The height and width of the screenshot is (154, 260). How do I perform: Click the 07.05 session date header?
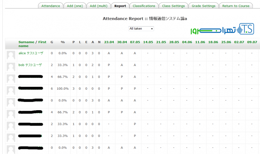(135, 42)
